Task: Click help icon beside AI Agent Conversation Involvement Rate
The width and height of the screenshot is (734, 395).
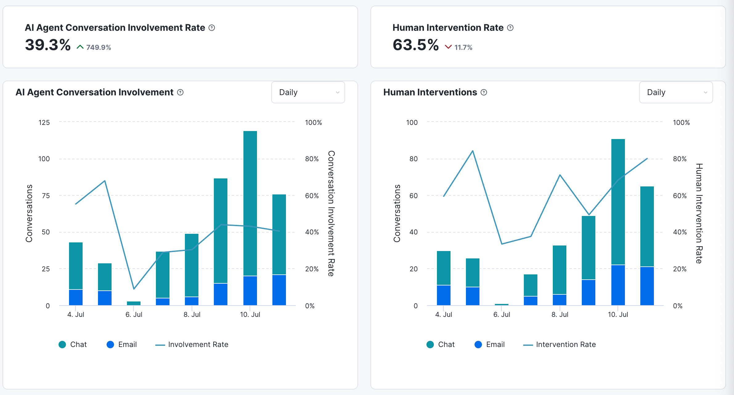Action: tap(212, 28)
